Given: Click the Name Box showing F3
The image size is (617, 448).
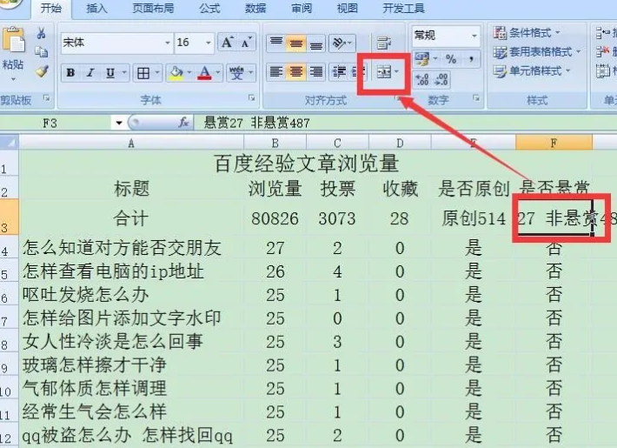Looking at the screenshot, I should (57, 124).
